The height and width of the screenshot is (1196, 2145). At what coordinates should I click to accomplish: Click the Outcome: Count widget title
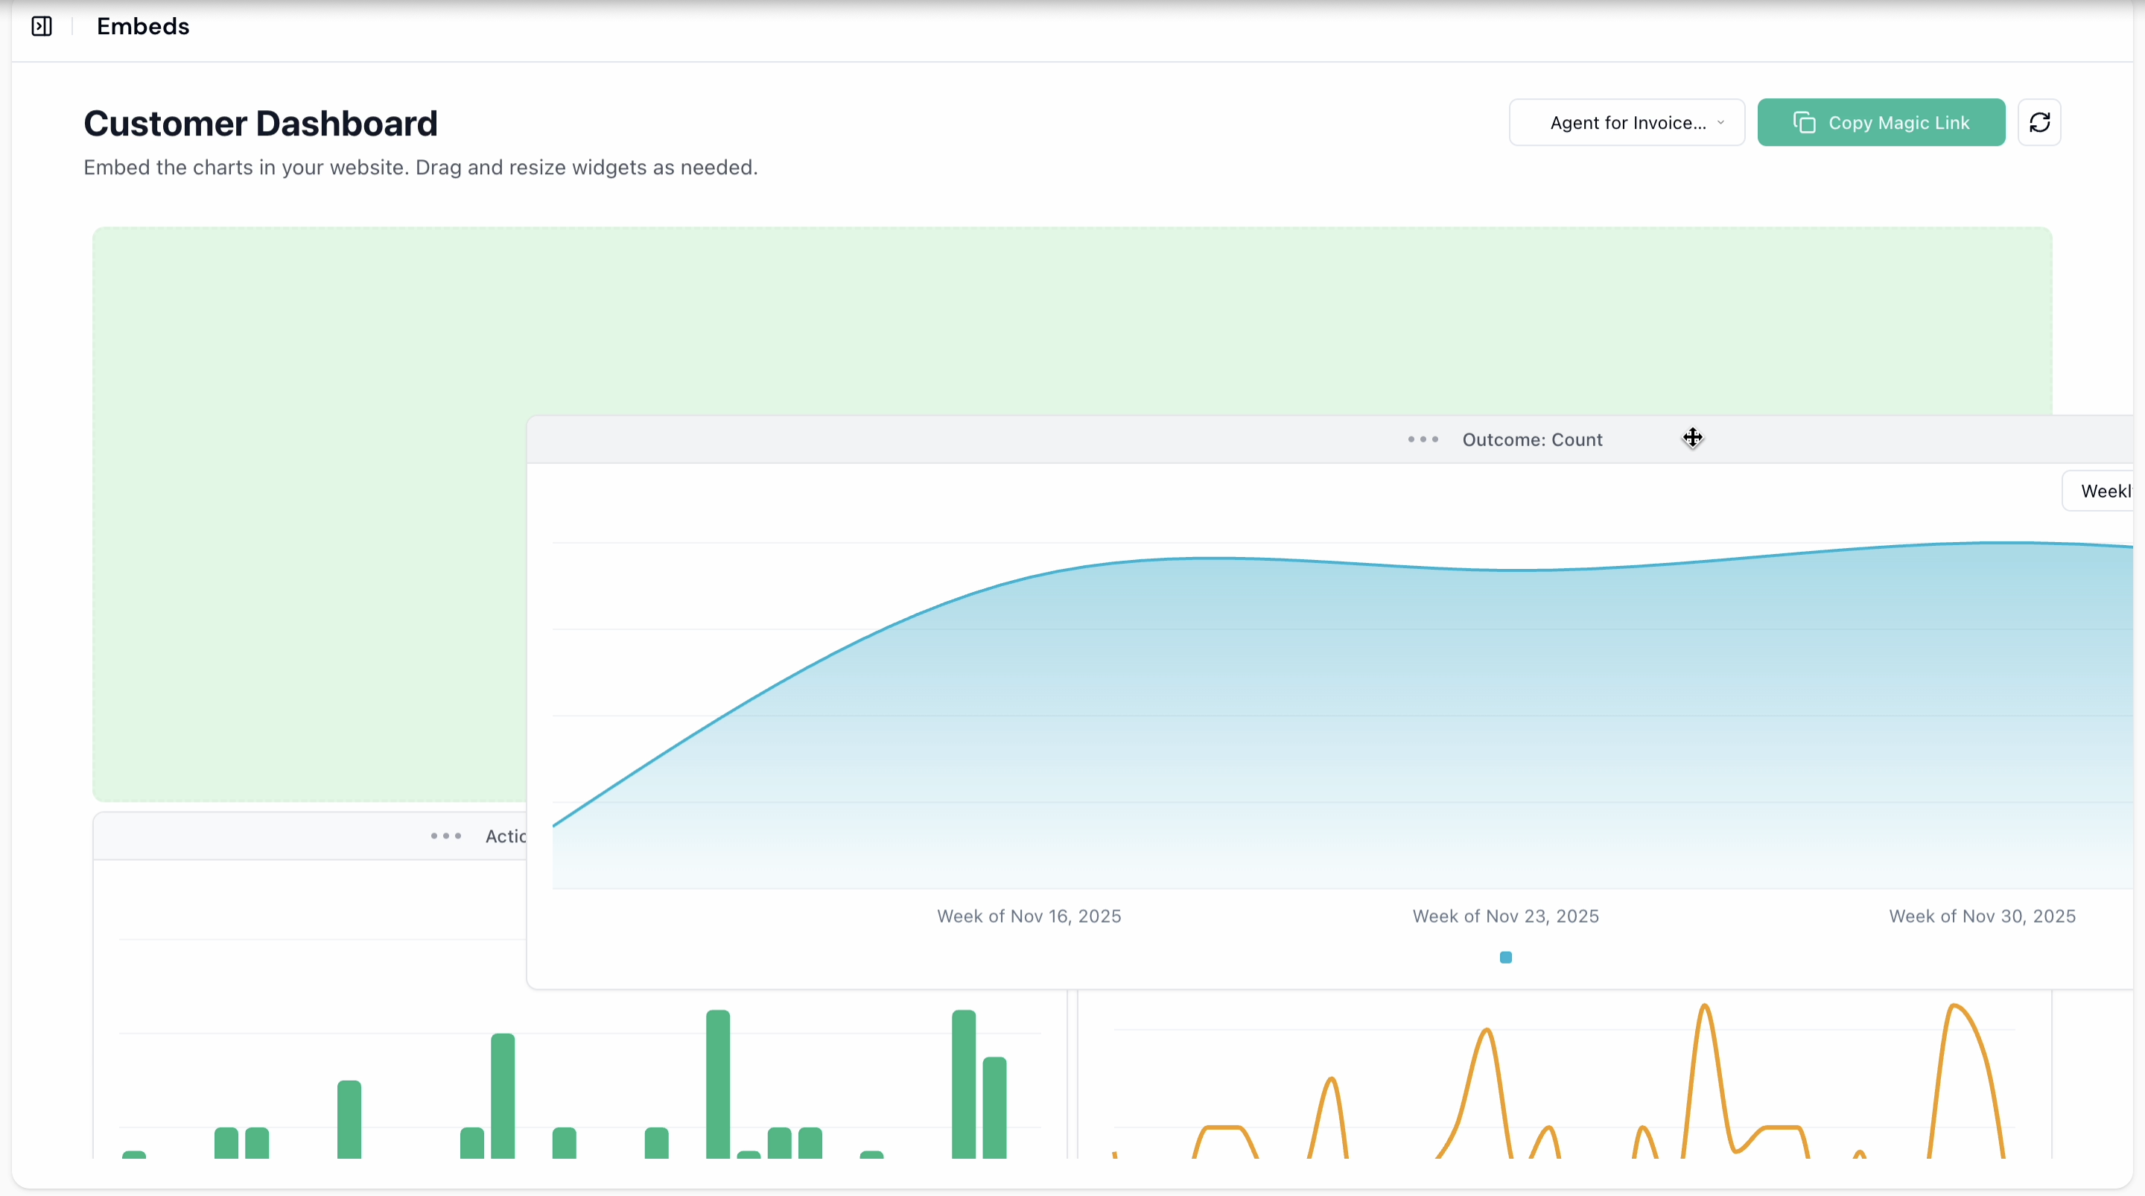[1532, 440]
